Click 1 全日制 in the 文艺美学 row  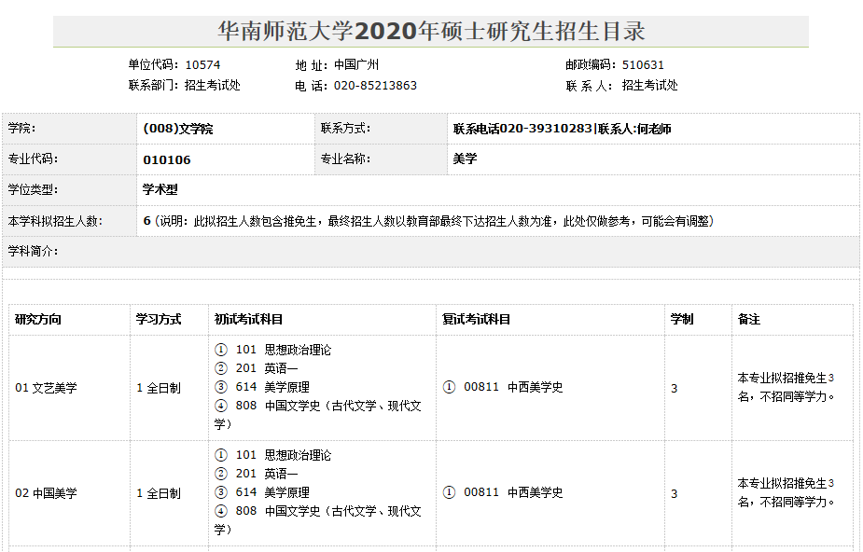(x=159, y=388)
